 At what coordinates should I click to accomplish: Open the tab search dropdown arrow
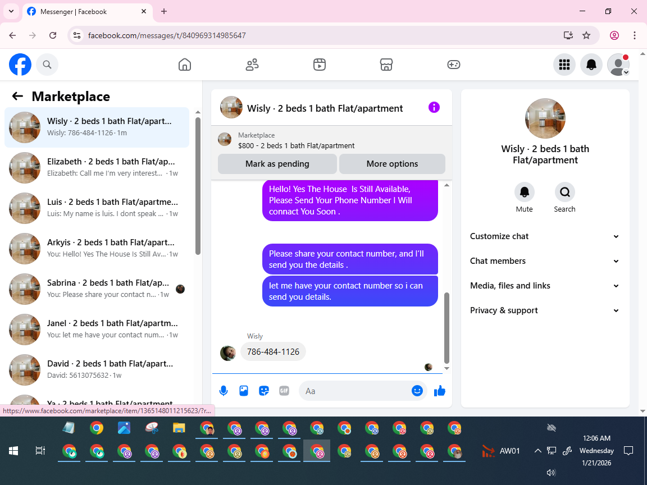pyautogui.click(x=11, y=12)
